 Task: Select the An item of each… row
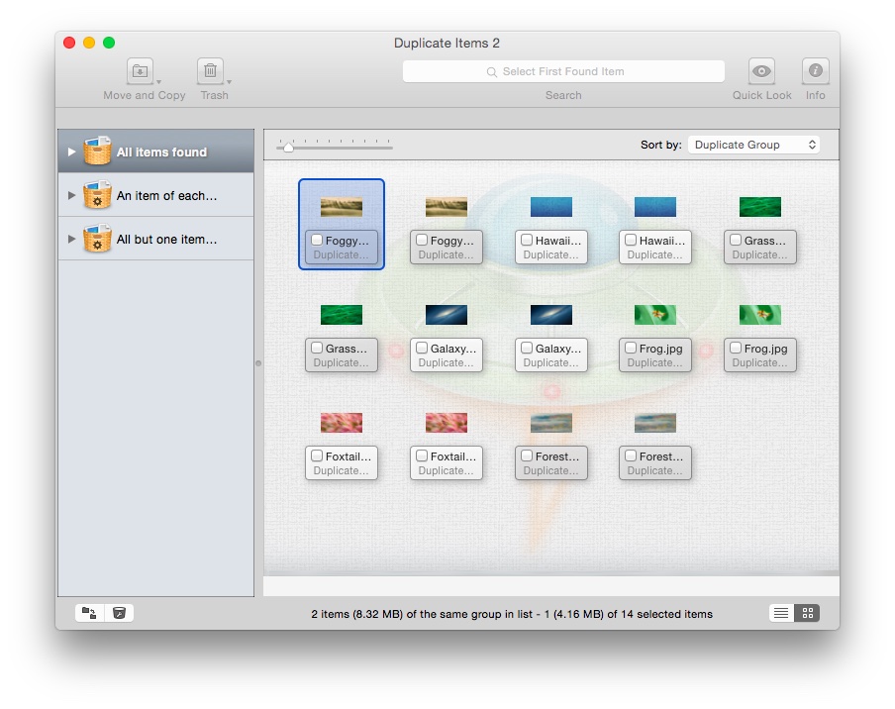[155, 195]
